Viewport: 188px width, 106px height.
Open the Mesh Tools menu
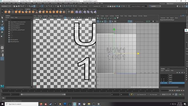(x=46, y=3)
